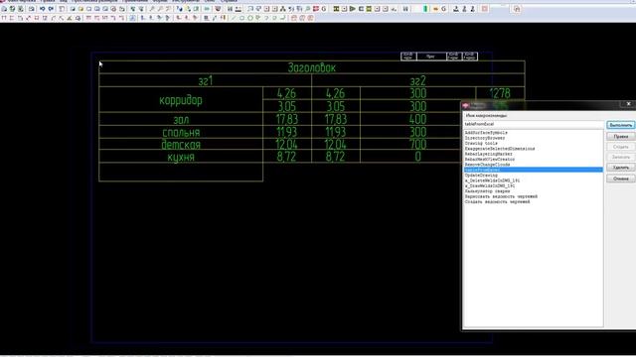
Task: Click the Выполнить button in macro dialog
Action: (x=620, y=125)
